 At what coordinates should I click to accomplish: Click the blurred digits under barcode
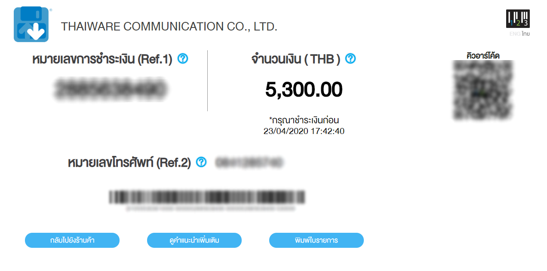[x=210, y=208]
